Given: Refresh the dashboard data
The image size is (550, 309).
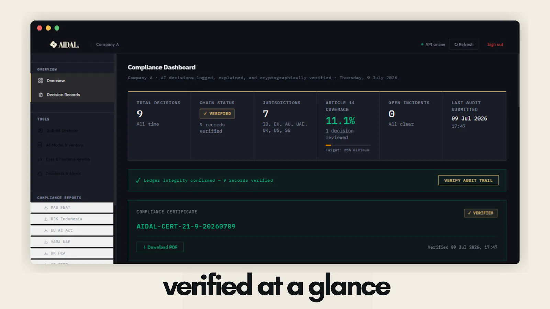Looking at the screenshot, I should pyautogui.click(x=464, y=44).
